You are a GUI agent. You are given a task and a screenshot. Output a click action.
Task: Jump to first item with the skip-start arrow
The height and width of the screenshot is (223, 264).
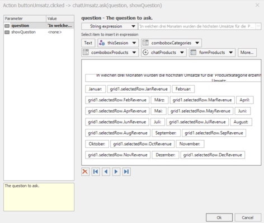(96, 171)
